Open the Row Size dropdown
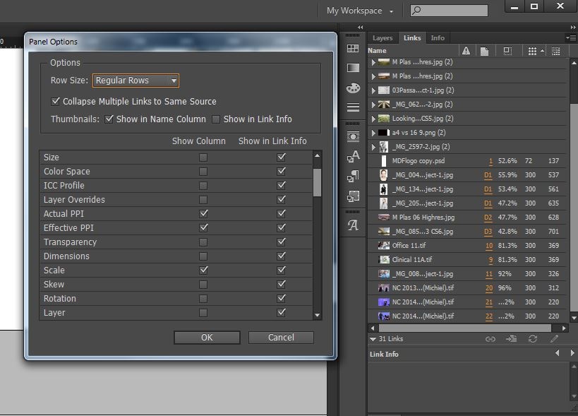The image size is (578, 416). point(136,81)
